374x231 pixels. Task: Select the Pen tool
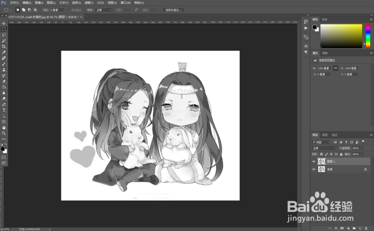(x=4, y=104)
